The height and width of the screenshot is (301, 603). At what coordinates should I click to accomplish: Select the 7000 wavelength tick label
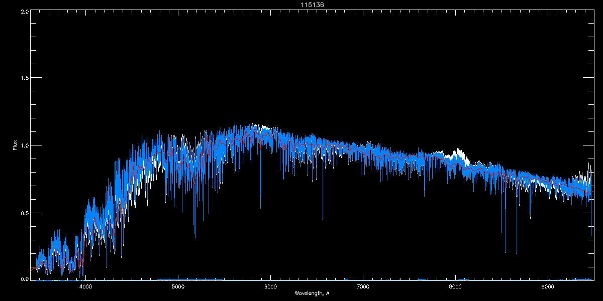363,287
